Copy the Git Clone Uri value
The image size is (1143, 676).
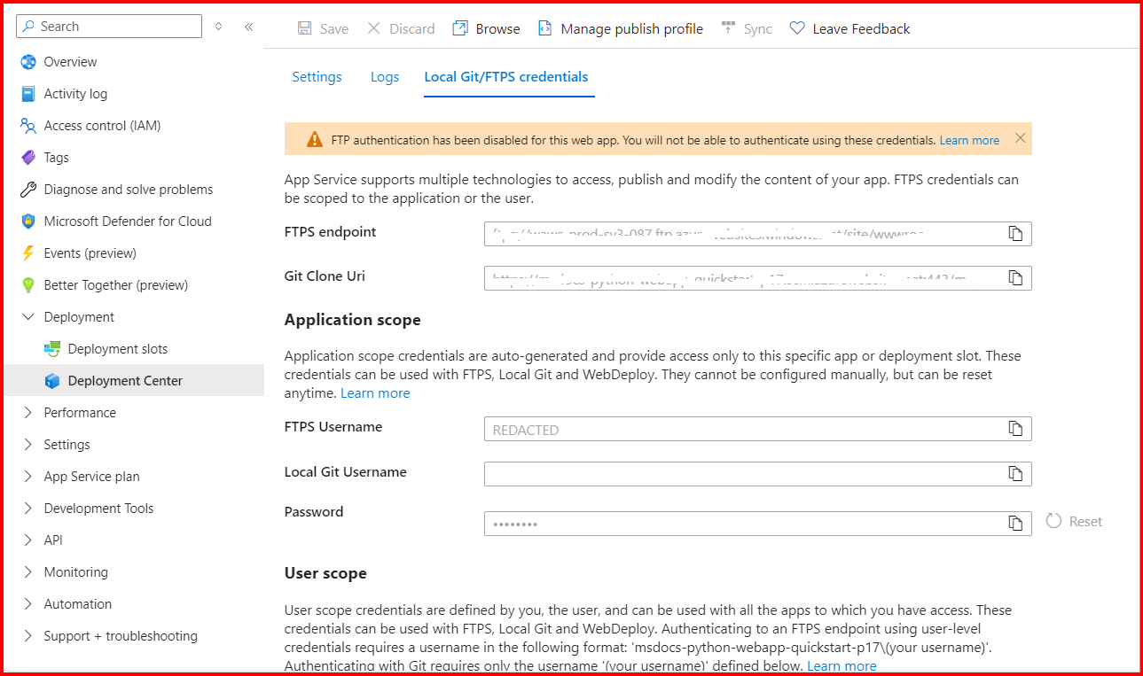(x=1015, y=278)
